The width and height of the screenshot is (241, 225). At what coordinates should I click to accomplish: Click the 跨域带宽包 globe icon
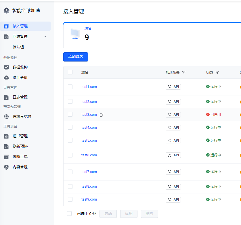(x=6, y=116)
